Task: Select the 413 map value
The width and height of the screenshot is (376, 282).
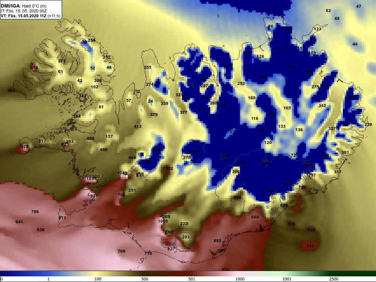Action: (138, 126)
